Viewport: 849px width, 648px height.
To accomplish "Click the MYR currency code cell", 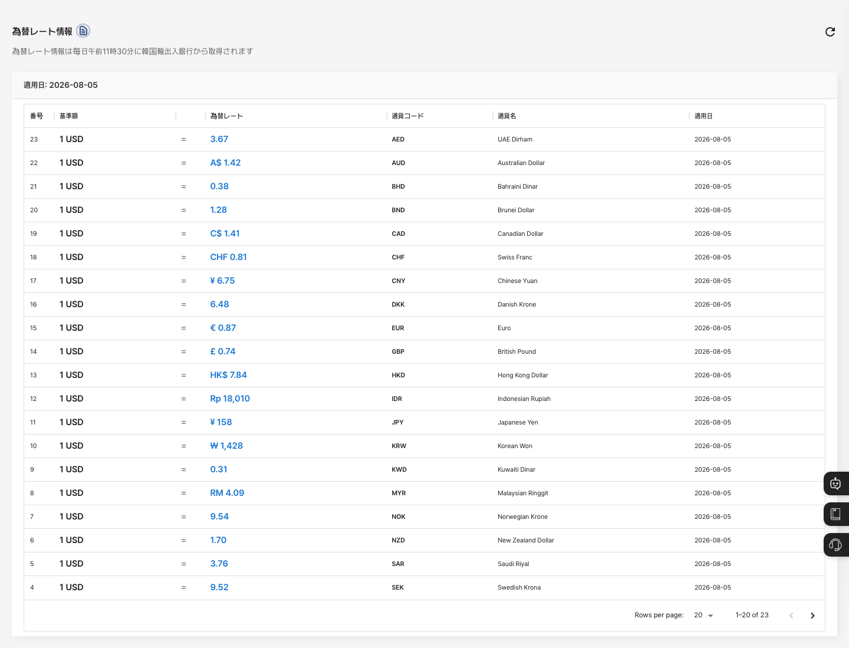I will click(x=399, y=494).
